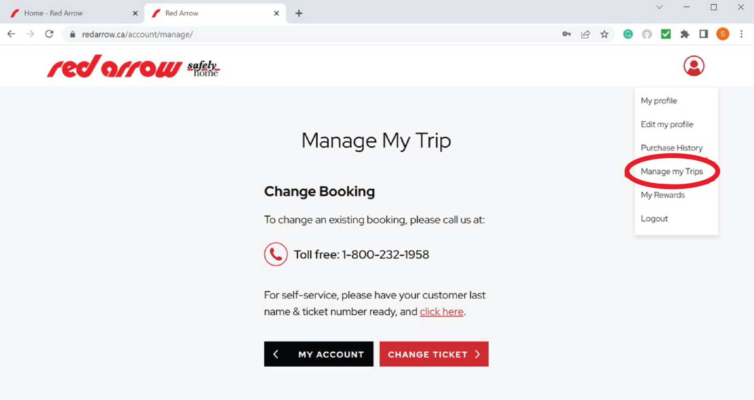The height and width of the screenshot is (400, 754).
Task: Share the page via the share icon
Action: coord(586,34)
